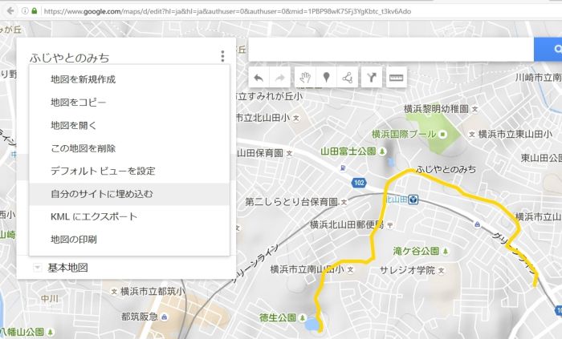This screenshot has width=562, height=339.
Task: Select 地図を新規作成 from menu
Action: tap(129, 79)
